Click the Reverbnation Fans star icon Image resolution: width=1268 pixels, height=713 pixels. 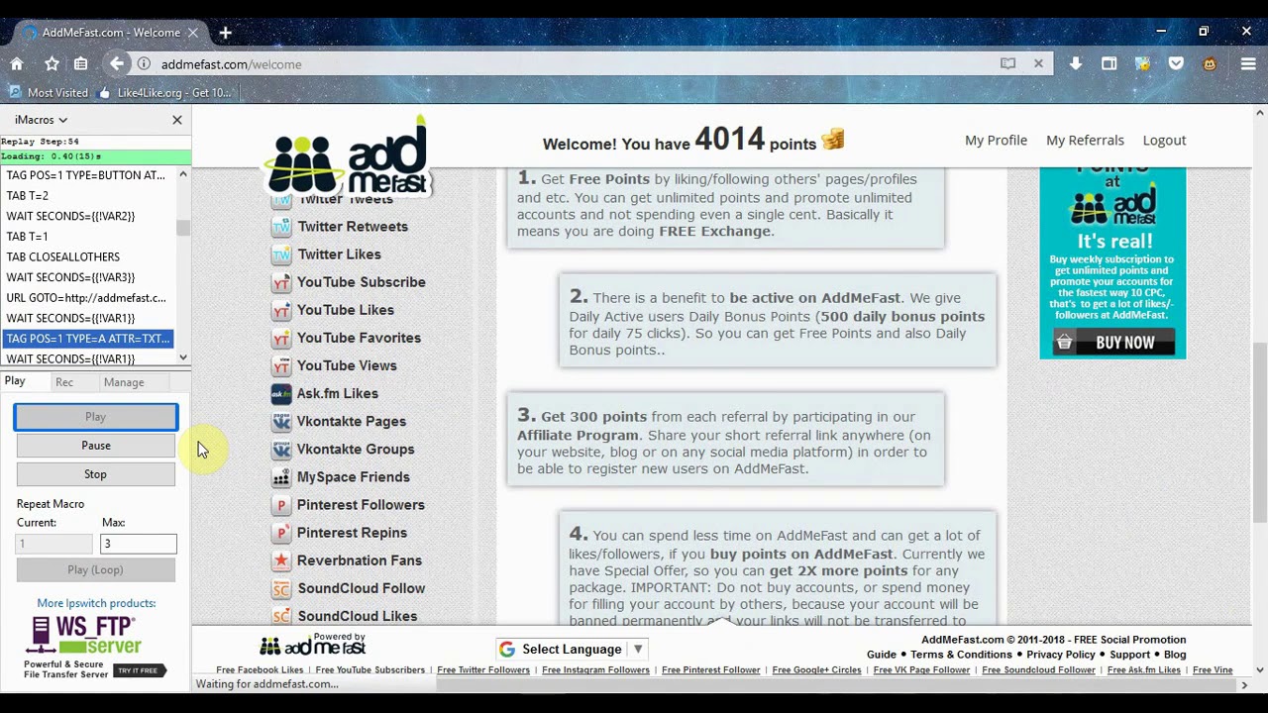(x=281, y=560)
